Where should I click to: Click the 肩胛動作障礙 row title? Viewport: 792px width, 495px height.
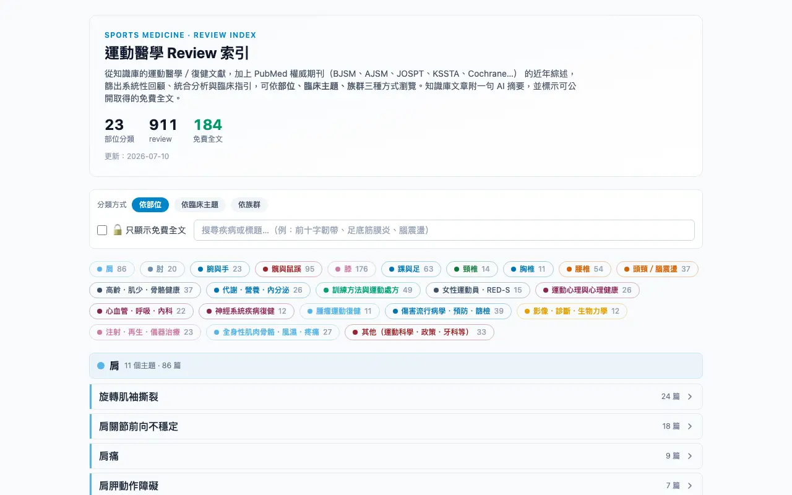[x=129, y=486]
